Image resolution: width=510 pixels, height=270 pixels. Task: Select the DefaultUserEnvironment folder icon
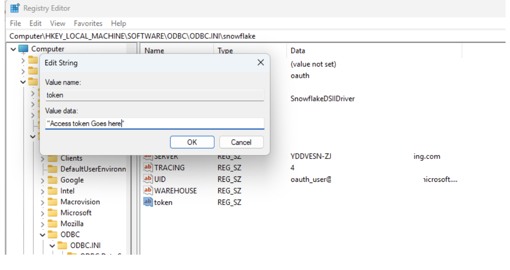[53, 169]
